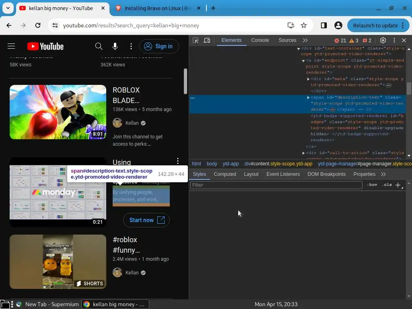The image size is (412, 309).
Task: Click the 21 errors counter
Action: pos(340,41)
